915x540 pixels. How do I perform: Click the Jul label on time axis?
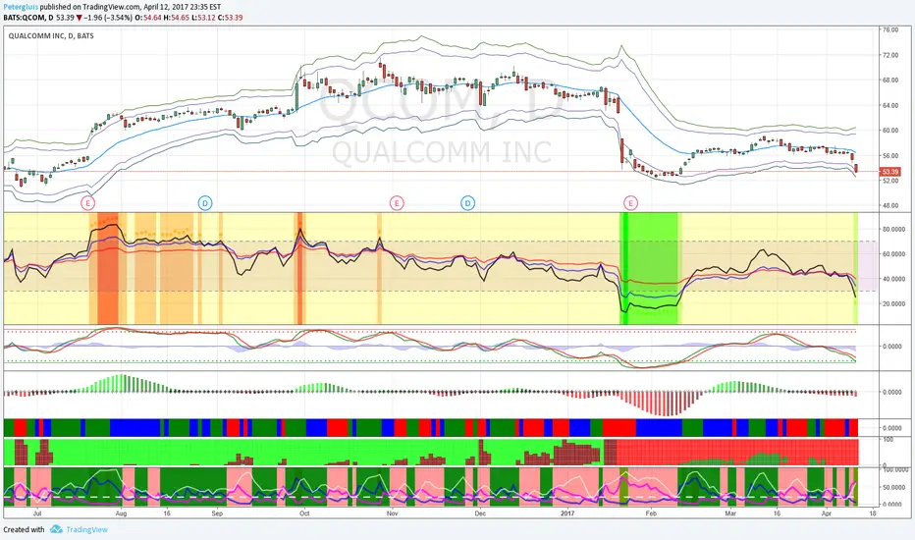pyautogui.click(x=37, y=513)
